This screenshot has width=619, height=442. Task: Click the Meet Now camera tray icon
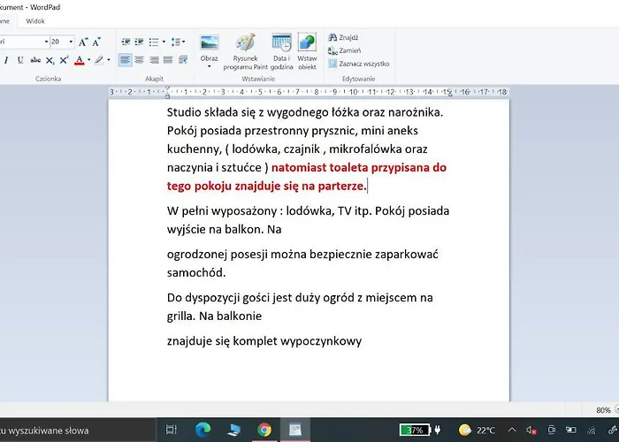click(x=552, y=430)
